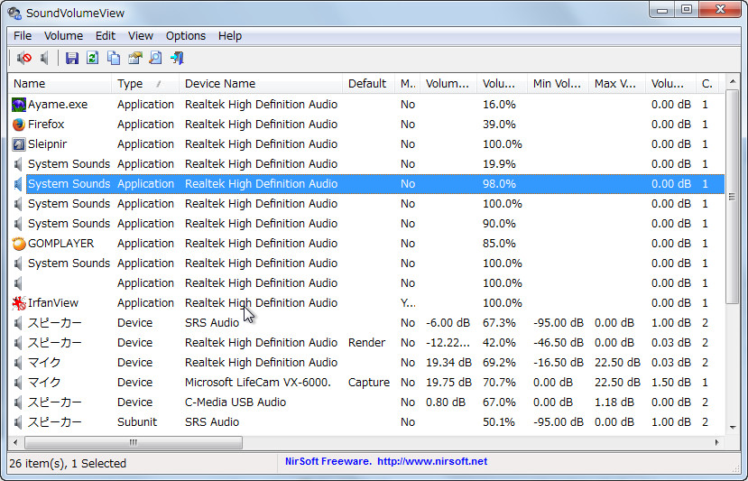Click the Subunit type cell
The height and width of the screenshot is (481, 748).
click(137, 422)
